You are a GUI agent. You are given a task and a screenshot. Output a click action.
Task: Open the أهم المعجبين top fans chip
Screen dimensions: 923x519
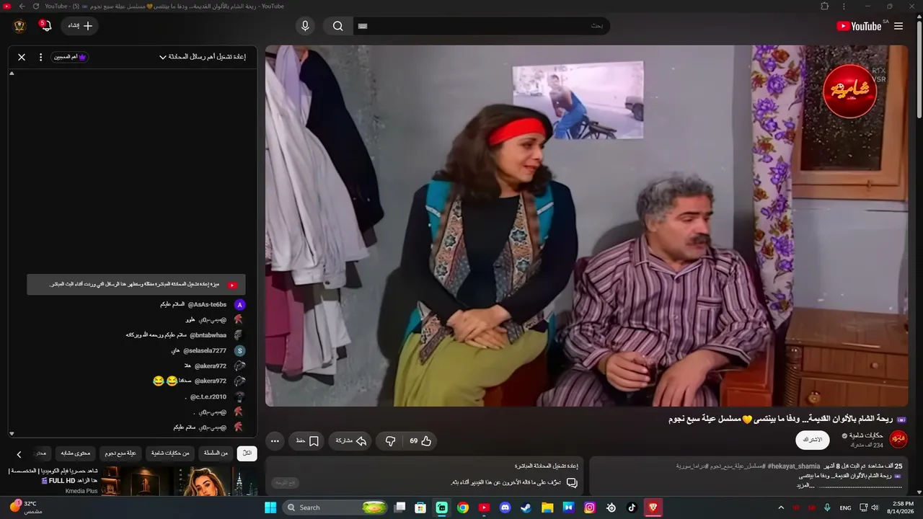pos(70,57)
